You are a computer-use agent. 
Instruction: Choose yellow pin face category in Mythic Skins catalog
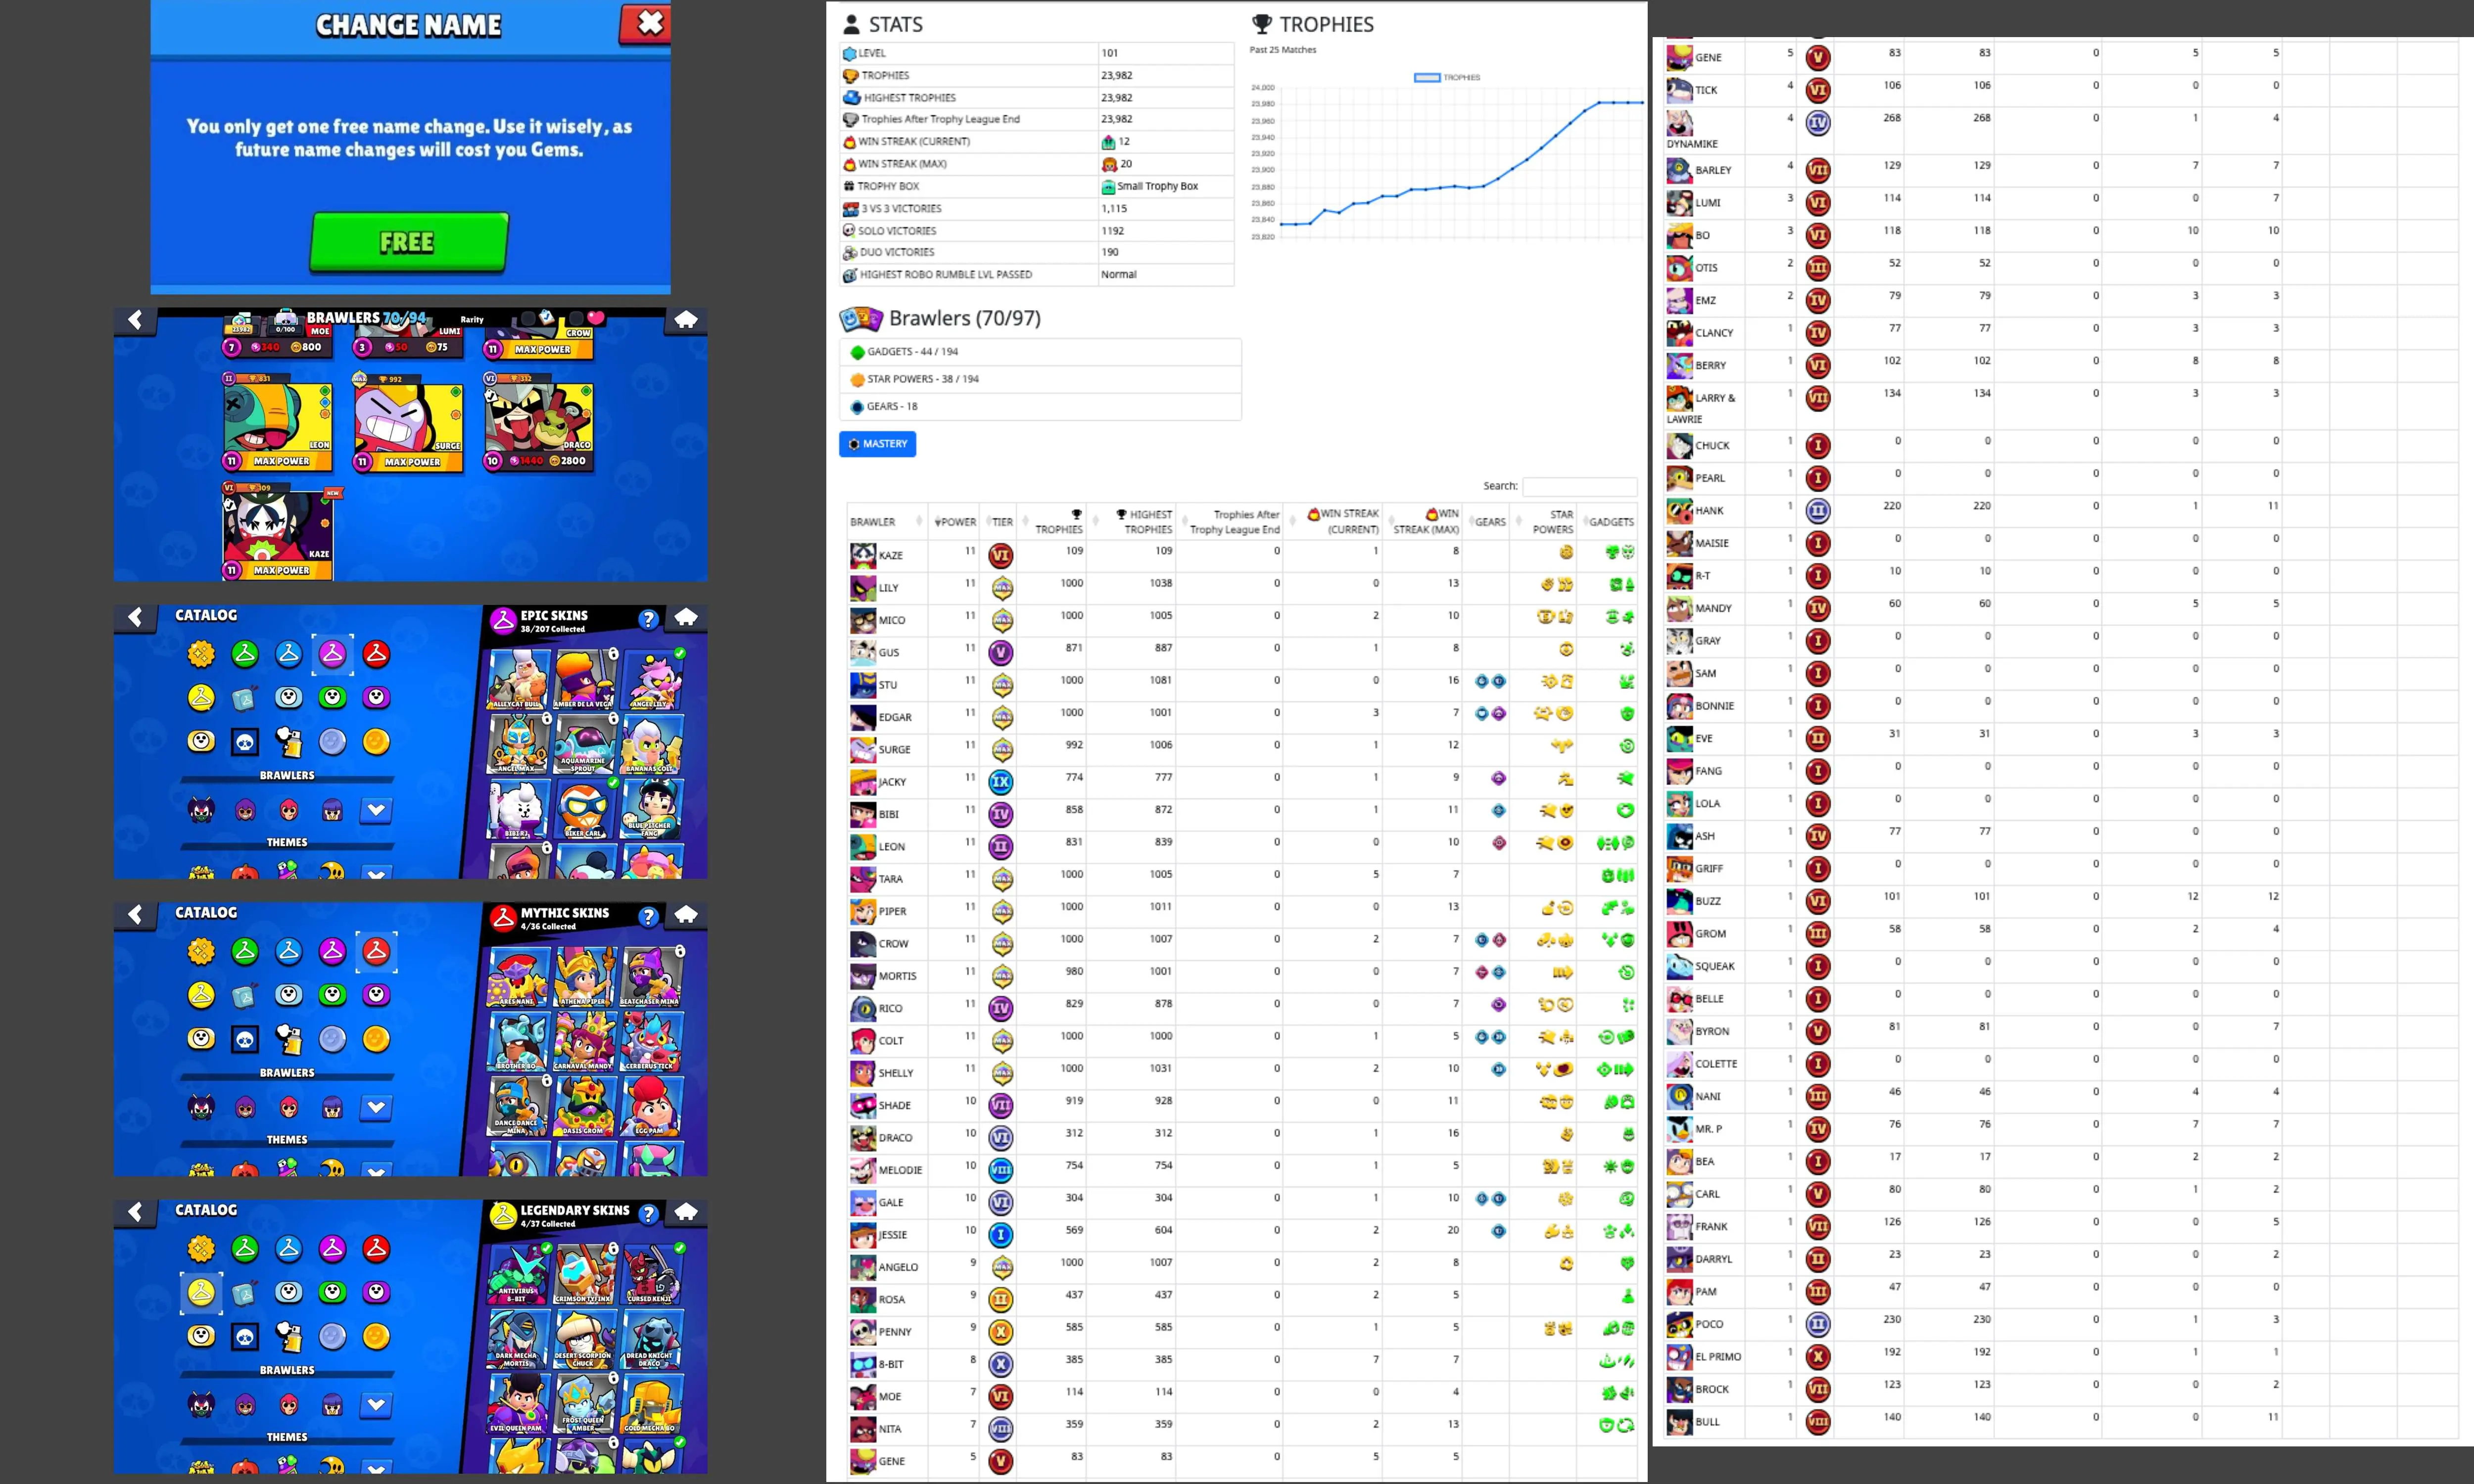click(x=201, y=1039)
